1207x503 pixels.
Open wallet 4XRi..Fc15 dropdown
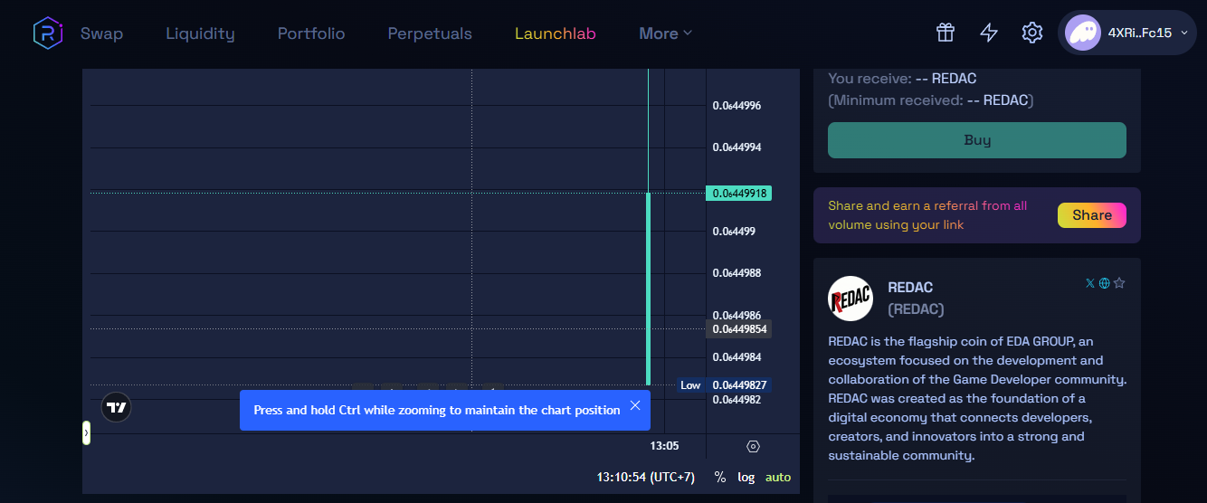(x=1127, y=33)
